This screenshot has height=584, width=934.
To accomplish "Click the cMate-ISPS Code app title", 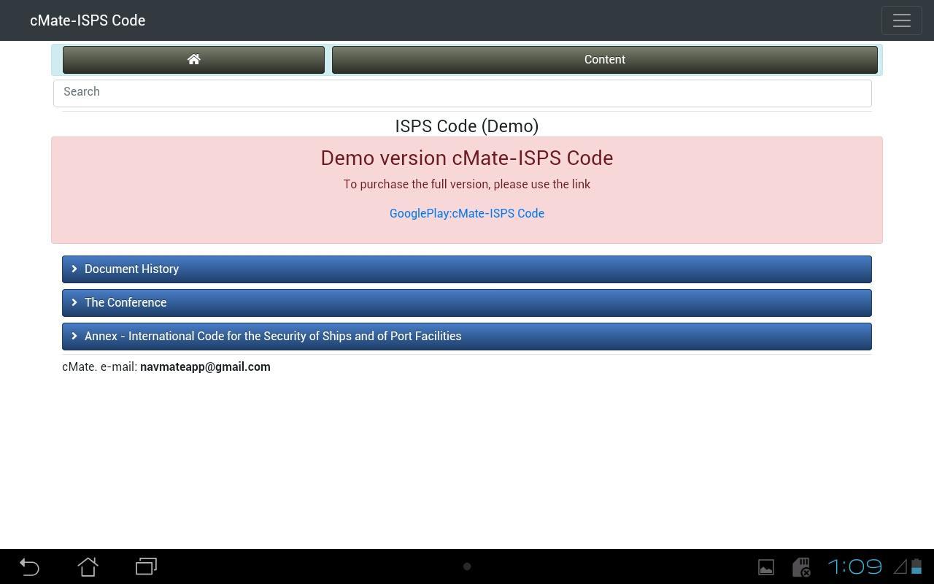I will pos(88,20).
